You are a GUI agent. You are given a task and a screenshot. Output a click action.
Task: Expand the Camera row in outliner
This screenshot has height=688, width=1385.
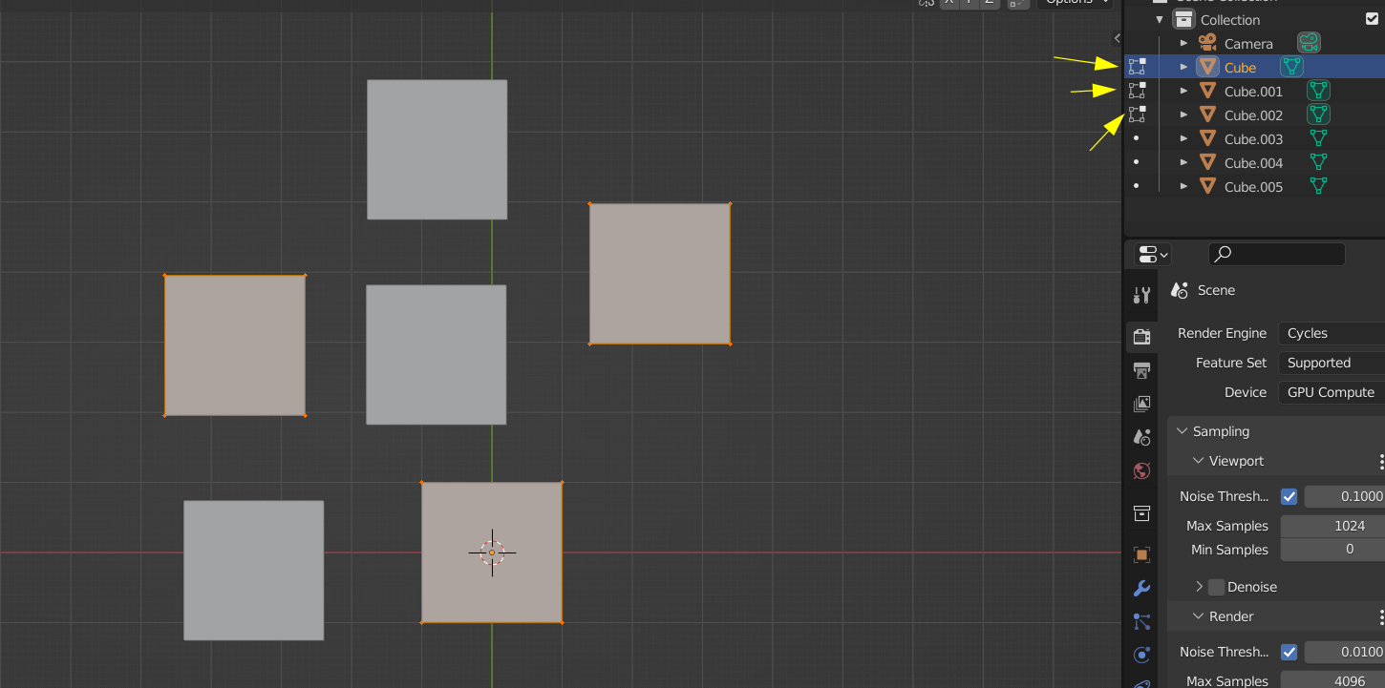(1183, 43)
